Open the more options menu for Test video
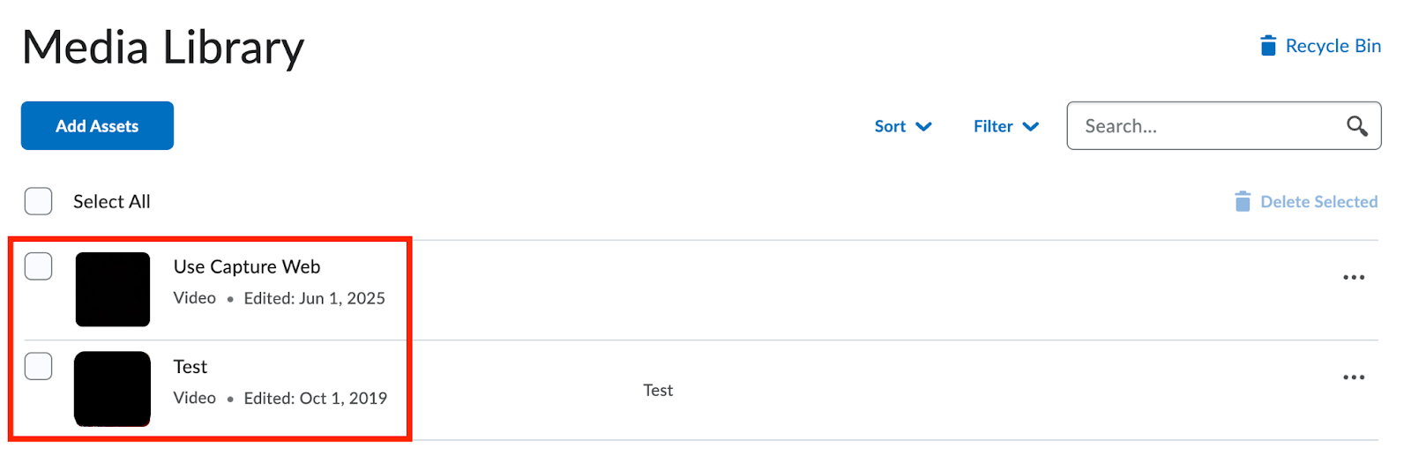Screen dimensions: 1411x471 point(1354,377)
